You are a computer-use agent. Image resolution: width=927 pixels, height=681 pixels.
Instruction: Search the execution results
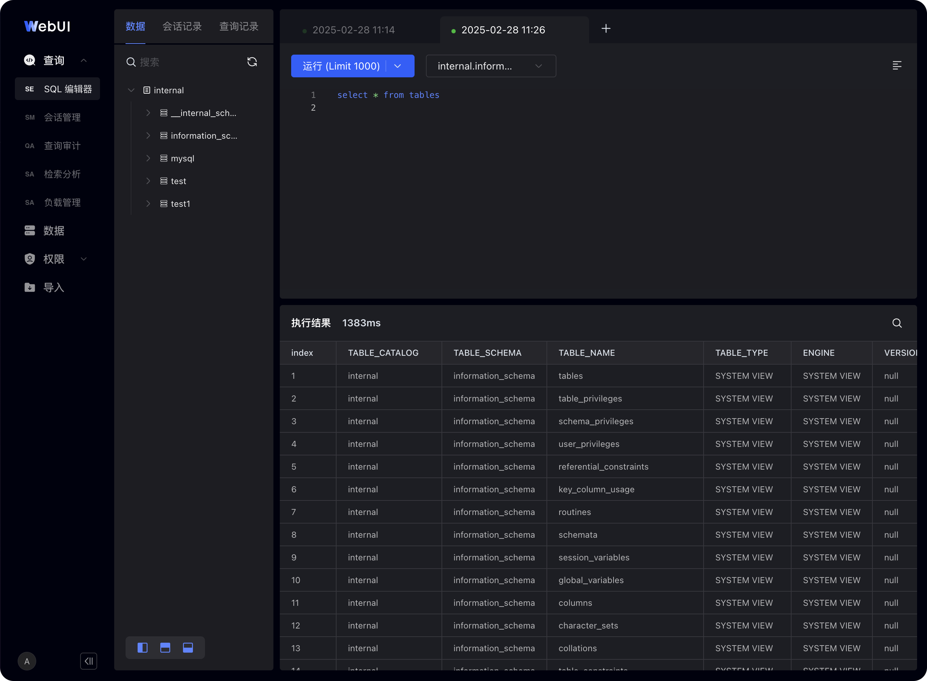pyautogui.click(x=897, y=323)
